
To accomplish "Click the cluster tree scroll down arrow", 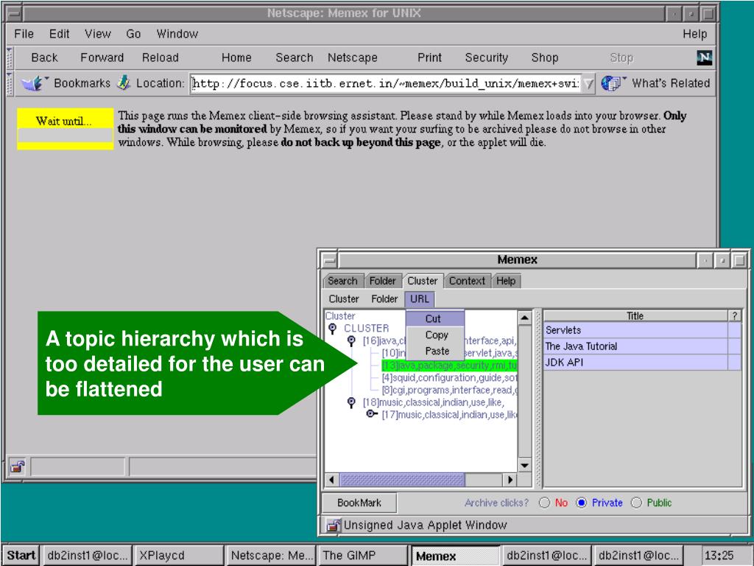I will pos(524,466).
